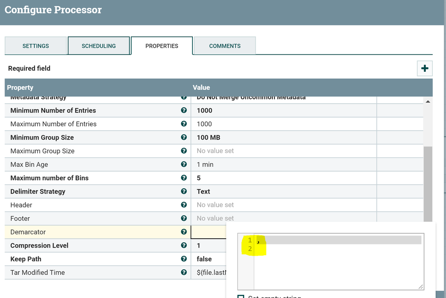The image size is (446, 298).
Task: Set a value for the Header property
Action: coord(283,205)
